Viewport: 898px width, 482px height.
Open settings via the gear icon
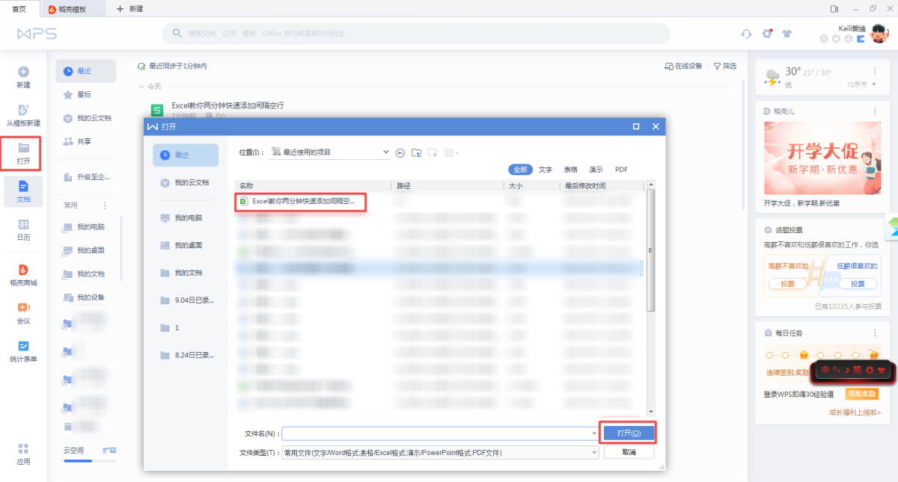766,34
